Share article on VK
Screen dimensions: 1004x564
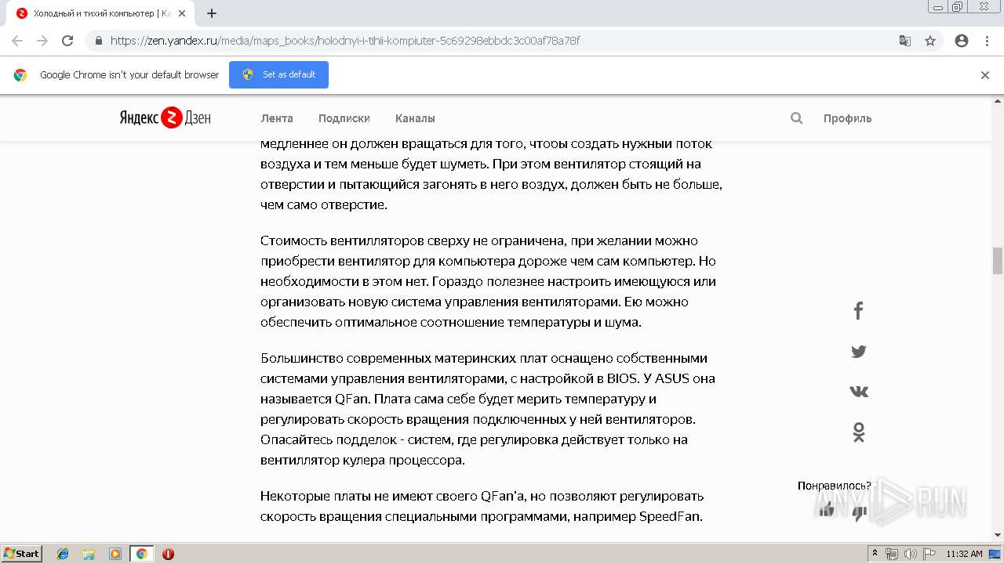pos(859,391)
